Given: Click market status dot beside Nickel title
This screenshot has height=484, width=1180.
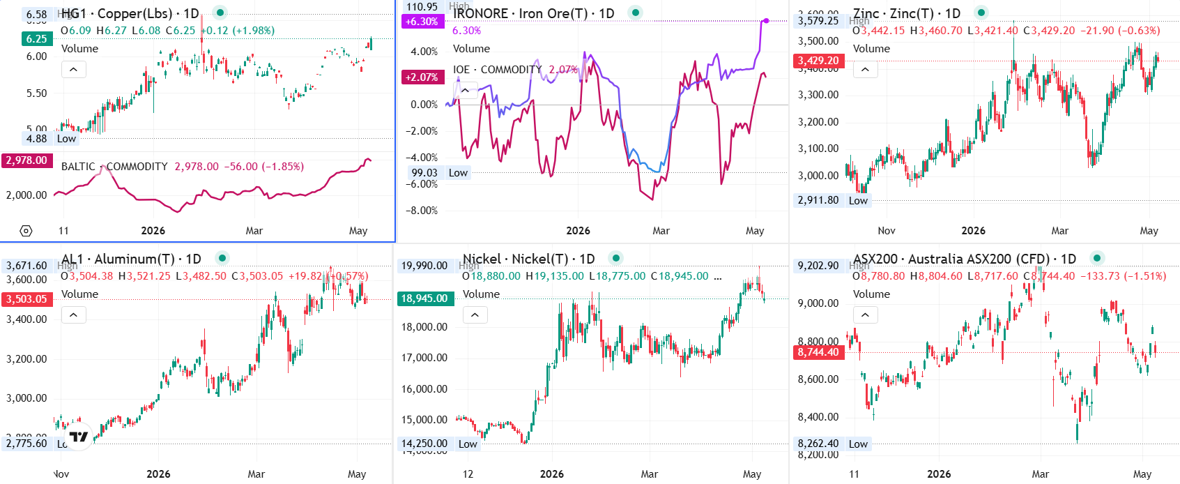Looking at the screenshot, I should [x=615, y=258].
